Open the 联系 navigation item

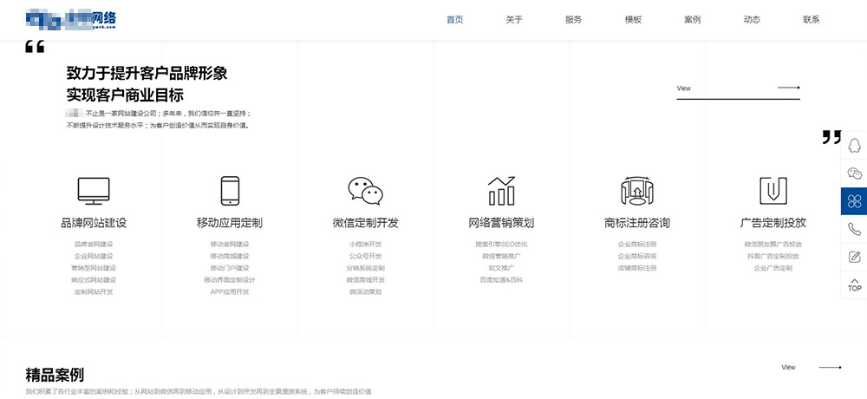point(811,20)
